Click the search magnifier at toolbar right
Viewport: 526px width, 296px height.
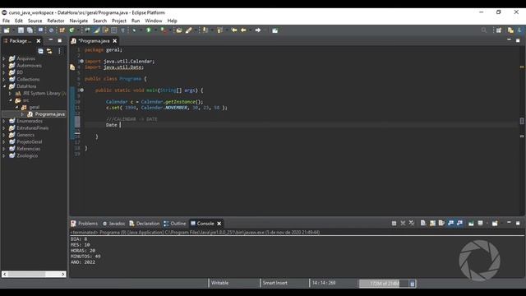pos(484,30)
